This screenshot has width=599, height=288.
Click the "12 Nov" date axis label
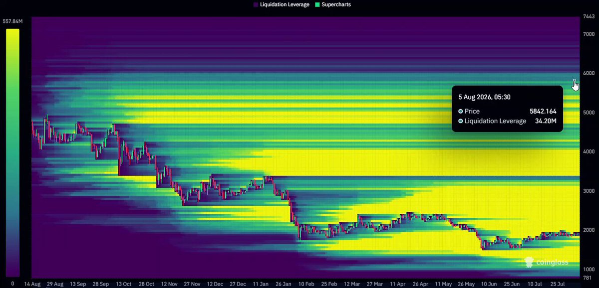(x=170, y=284)
